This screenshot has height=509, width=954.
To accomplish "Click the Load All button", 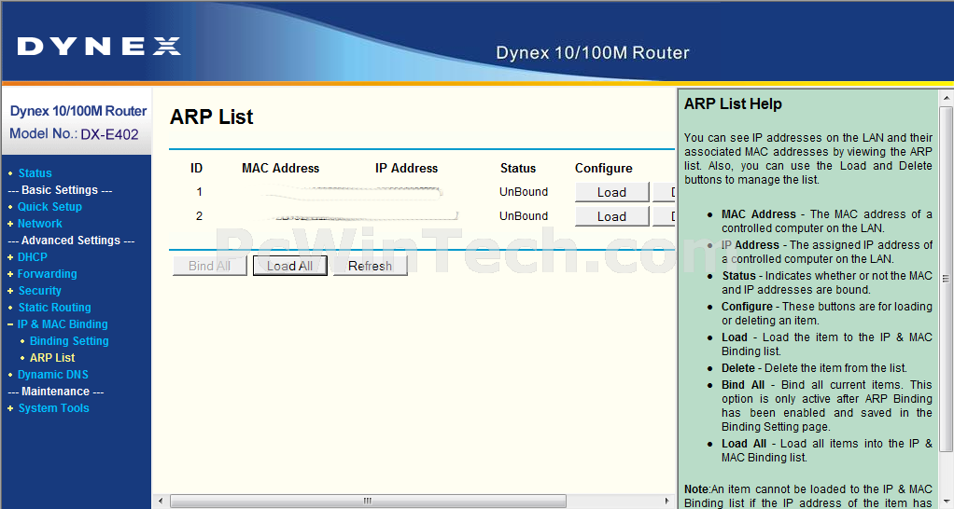I will (x=289, y=266).
